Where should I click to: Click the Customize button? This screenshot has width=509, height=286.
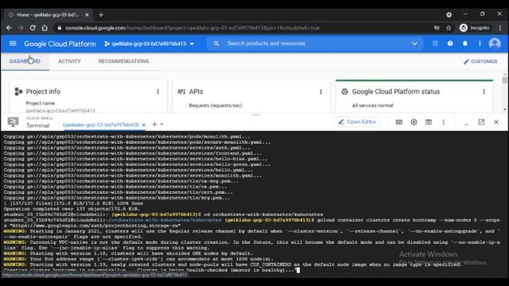click(480, 61)
